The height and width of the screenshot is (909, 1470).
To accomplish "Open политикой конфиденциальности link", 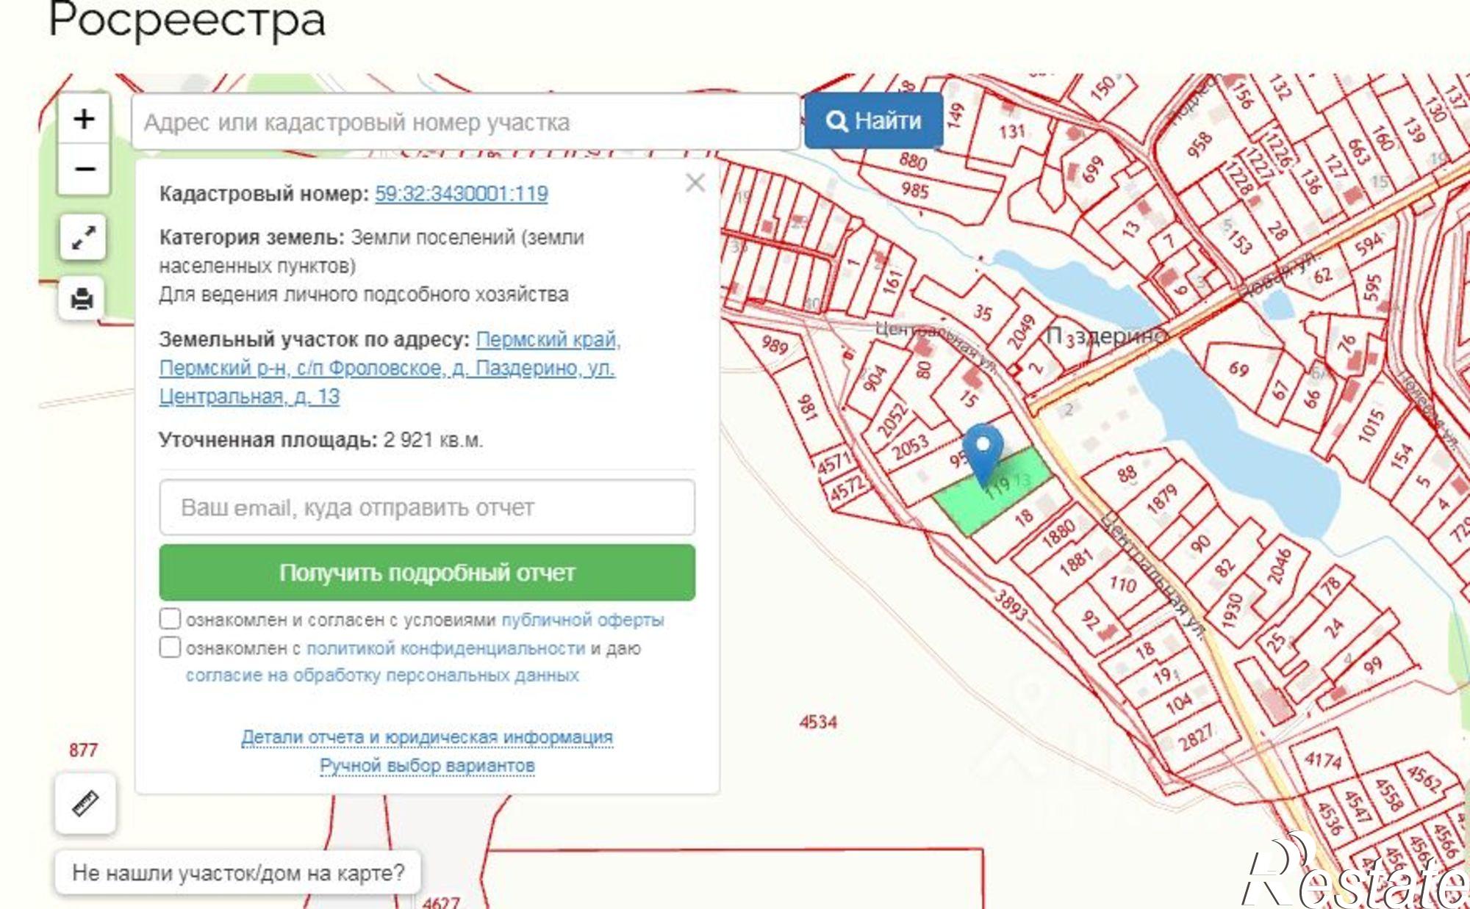I will coord(445,648).
